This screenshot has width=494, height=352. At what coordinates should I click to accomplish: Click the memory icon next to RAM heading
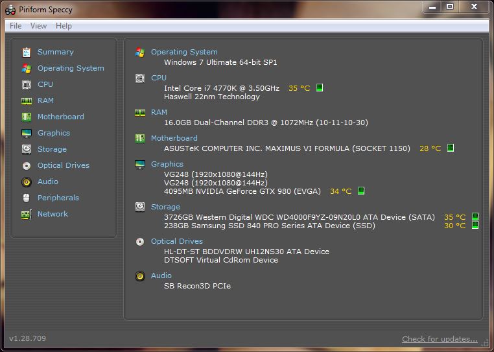coord(140,113)
